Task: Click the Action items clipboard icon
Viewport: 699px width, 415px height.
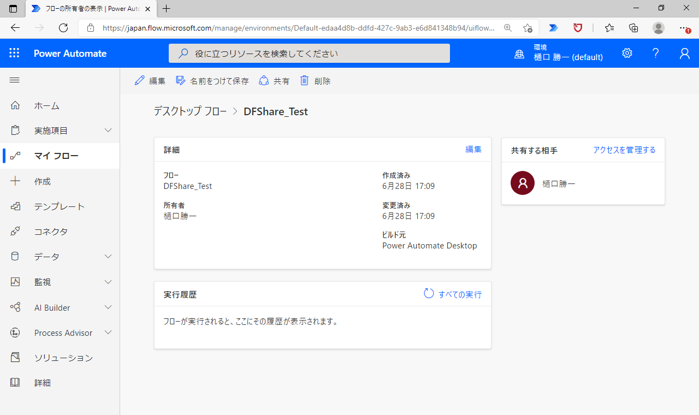Action: click(15, 131)
